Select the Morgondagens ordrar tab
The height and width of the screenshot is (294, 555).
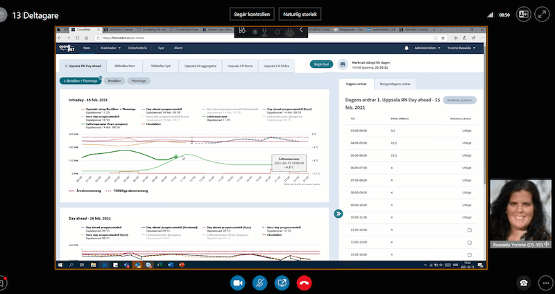tap(395, 83)
